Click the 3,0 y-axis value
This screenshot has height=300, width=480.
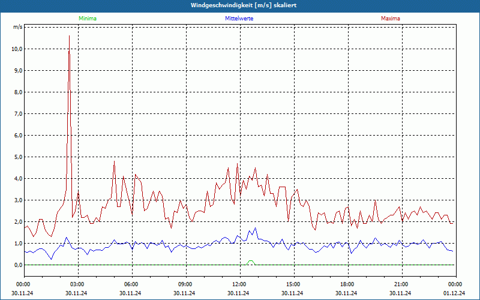point(19,200)
